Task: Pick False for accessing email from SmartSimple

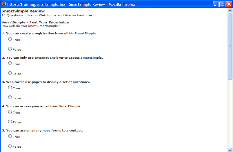Action: tap(10, 122)
